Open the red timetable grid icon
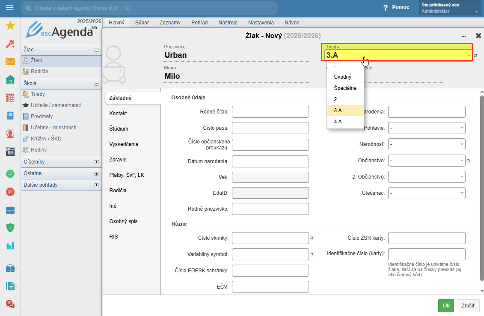The image size is (484, 316). click(10, 98)
